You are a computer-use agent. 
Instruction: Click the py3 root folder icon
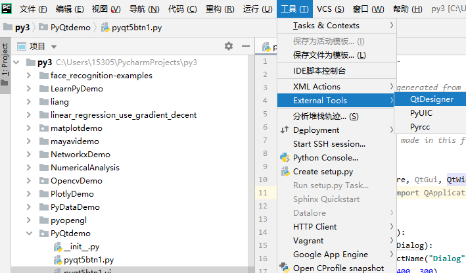click(31, 62)
